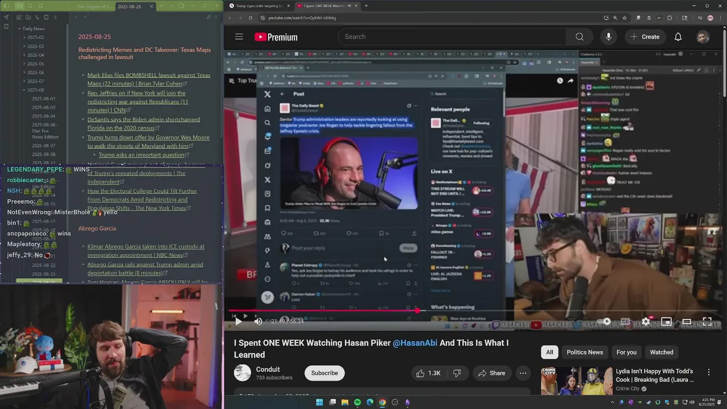Viewport: 727px width, 409px height.
Task: Mute the video with the volume icon
Action: [258, 322]
